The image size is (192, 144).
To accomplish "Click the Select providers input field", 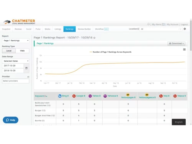I will (x=16, y=81).
